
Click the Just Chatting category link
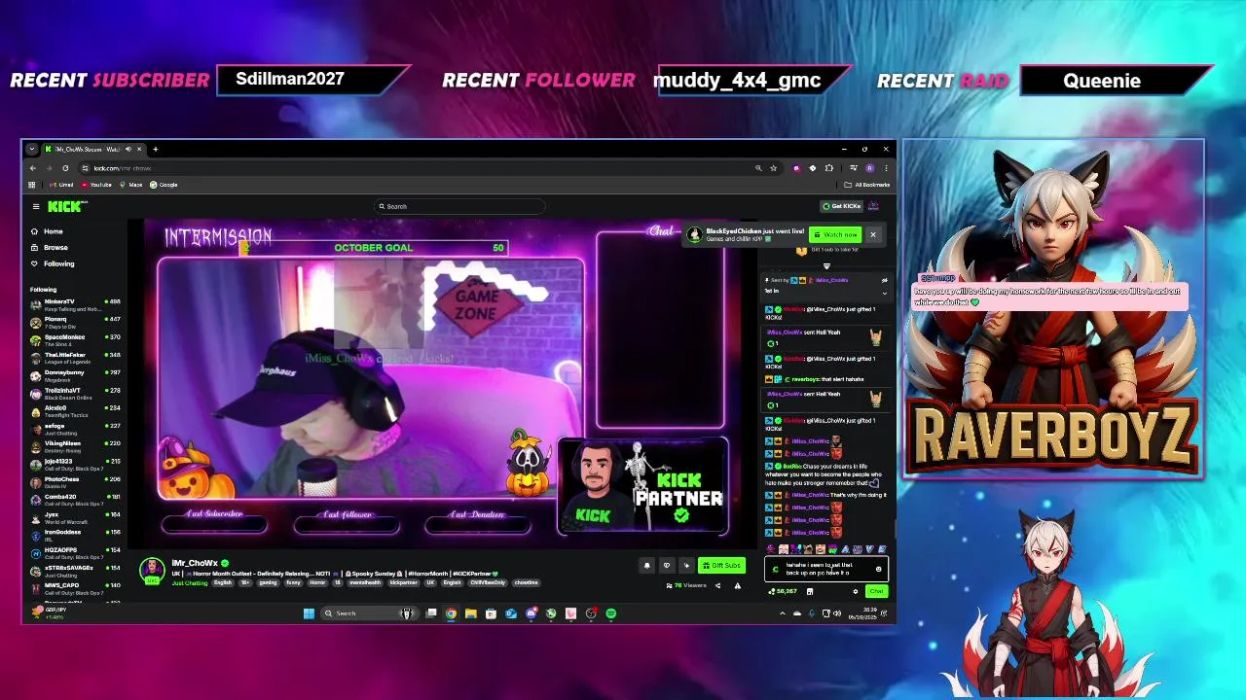pyautogui.click(x=189, y=582)
